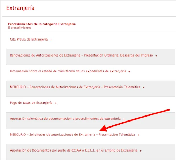Click the red arrow pointing at MERCURIO Solicitudes
176x160 pixels.
coord(134,120)
